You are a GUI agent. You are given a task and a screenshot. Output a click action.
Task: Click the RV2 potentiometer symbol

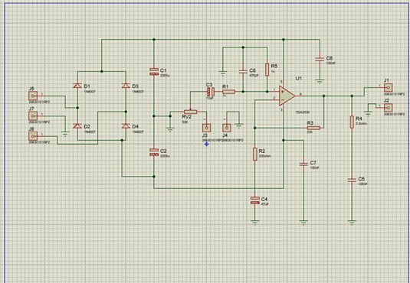click(190, 112)
